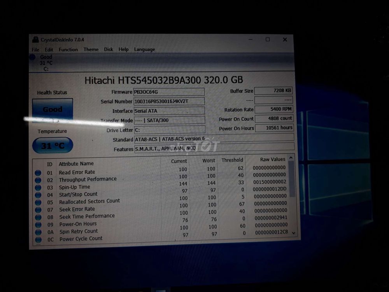Click status circle for Reallocated Sectors Count

(x=38, y=202)
